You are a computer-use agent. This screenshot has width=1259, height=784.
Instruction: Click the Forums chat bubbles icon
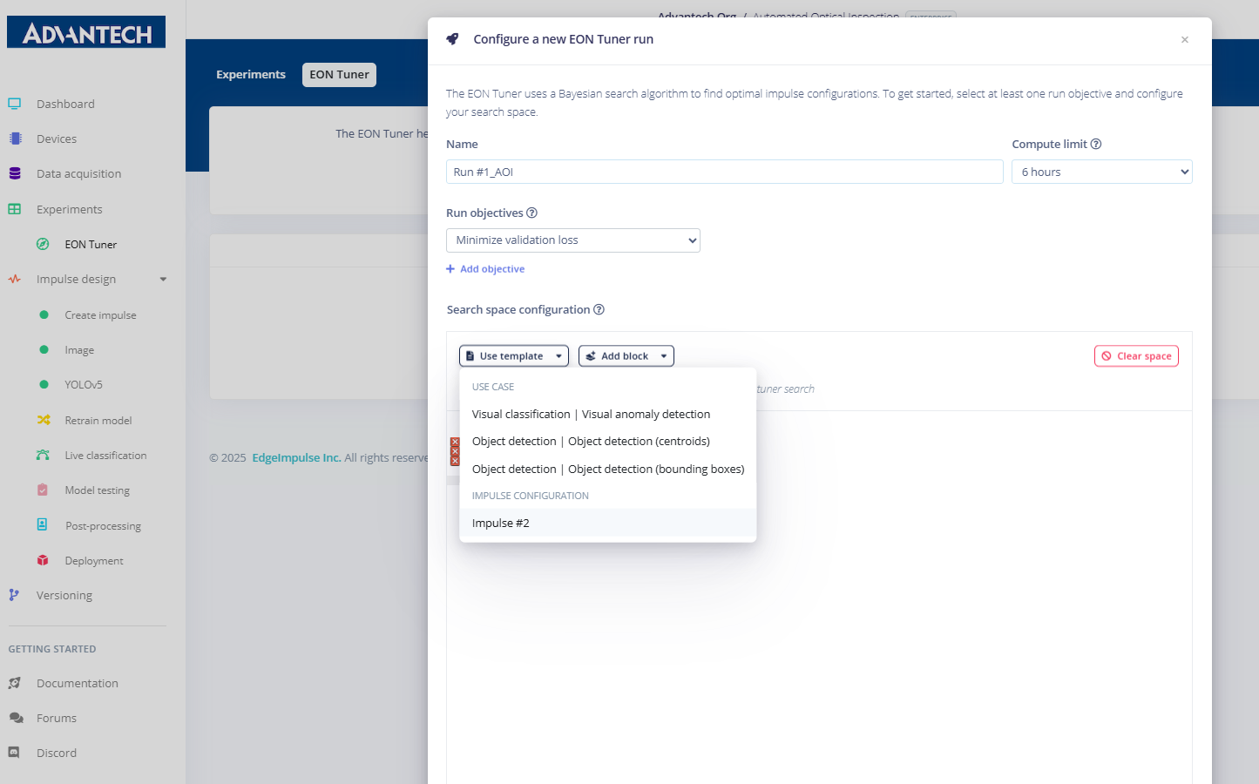[16, 718]
